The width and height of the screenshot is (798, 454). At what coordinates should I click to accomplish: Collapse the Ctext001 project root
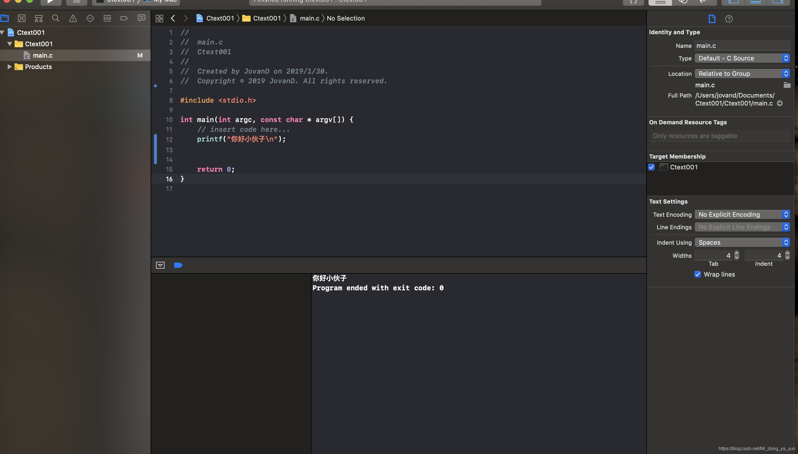(3, 33)
